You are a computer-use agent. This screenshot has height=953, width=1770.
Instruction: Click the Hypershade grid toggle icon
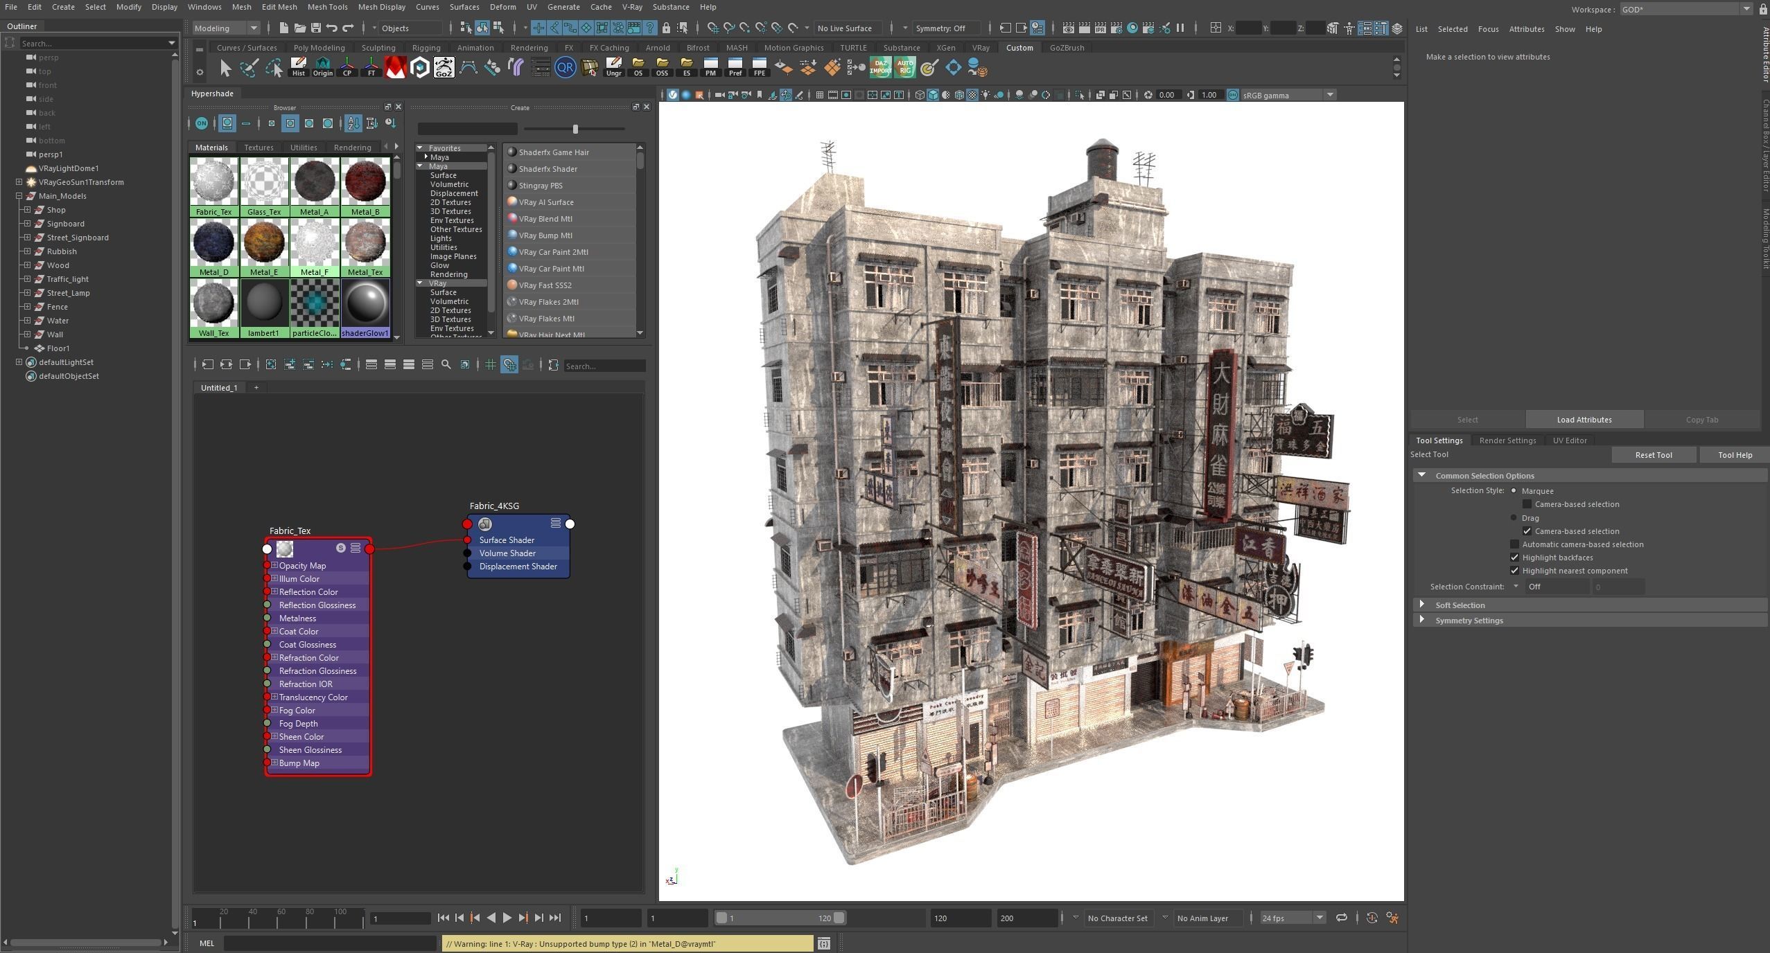click(x=491, y=364)
